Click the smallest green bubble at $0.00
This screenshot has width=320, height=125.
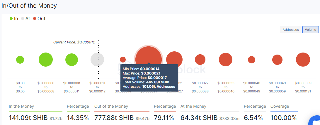(x=20, y=60)
